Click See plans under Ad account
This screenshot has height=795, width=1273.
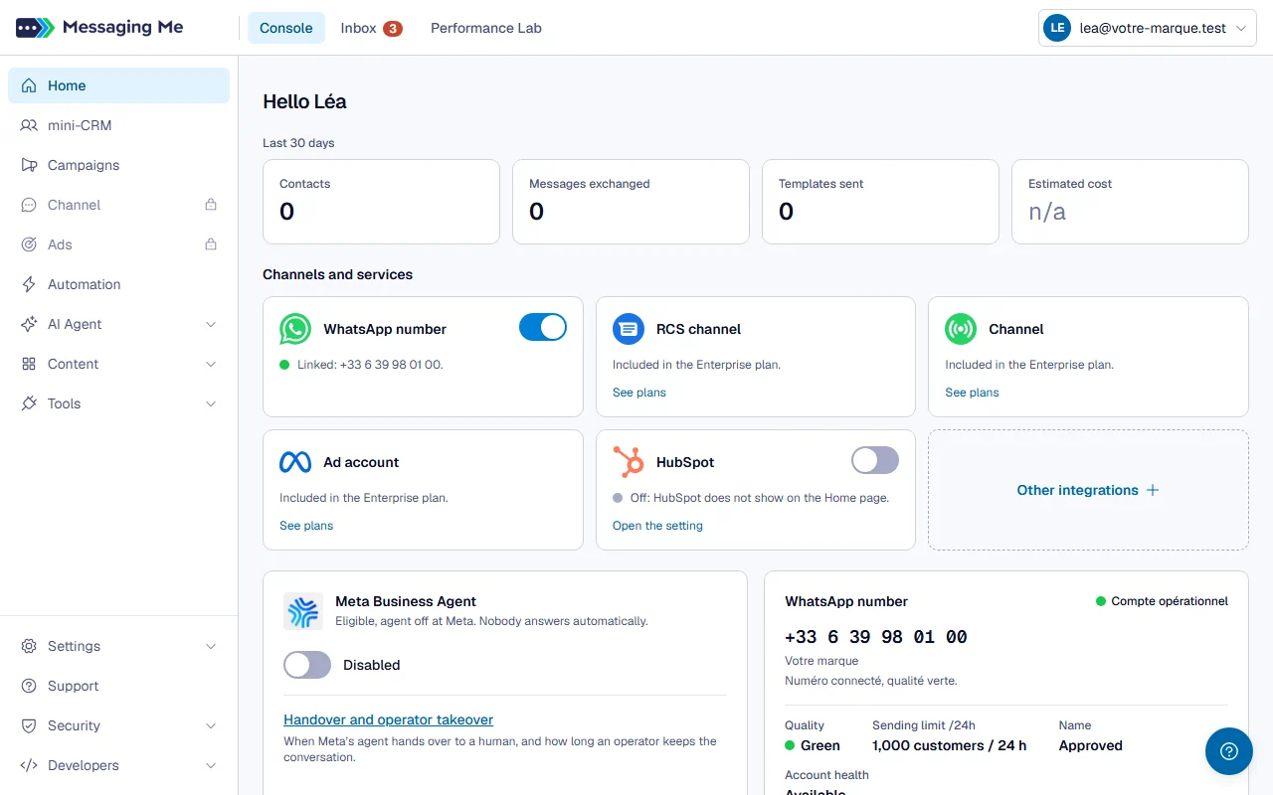[x=306, y=526]
